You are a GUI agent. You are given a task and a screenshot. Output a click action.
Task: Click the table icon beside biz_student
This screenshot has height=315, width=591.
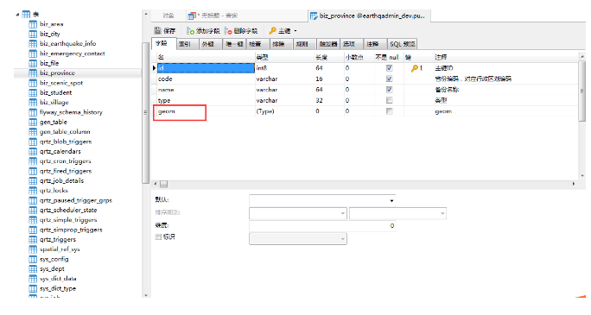pos(33,93)
